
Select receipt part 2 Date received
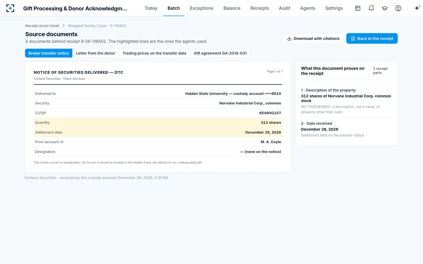347,129
